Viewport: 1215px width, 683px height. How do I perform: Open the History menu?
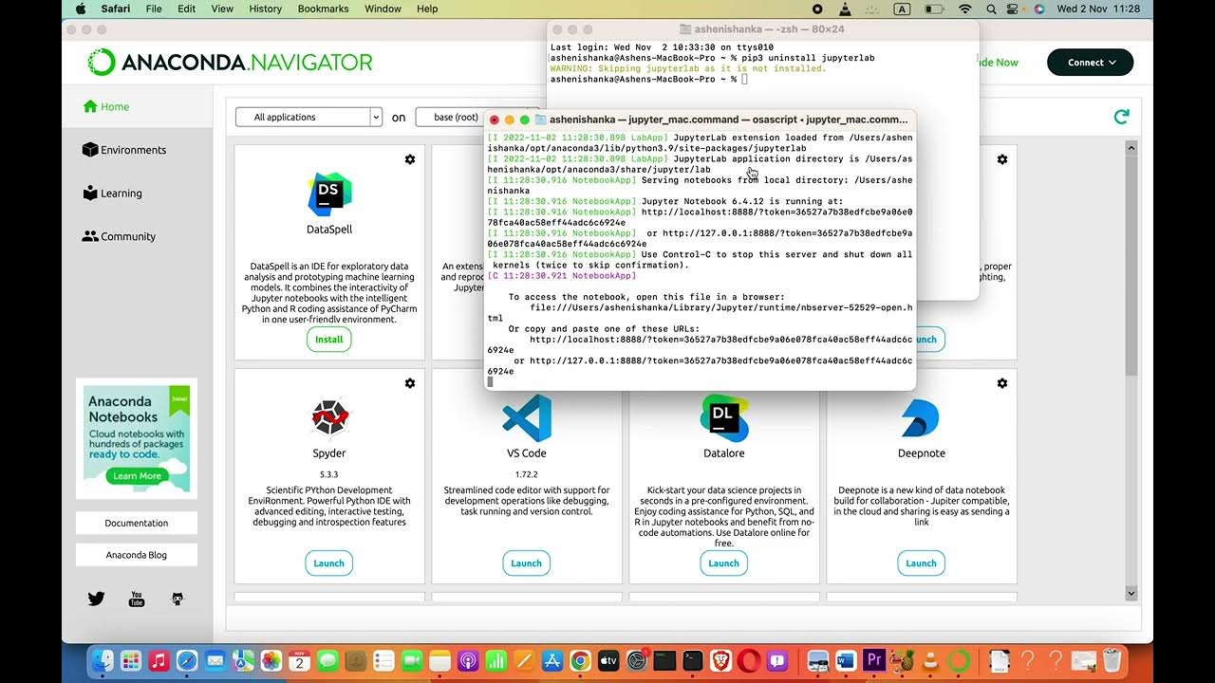point(265,9)
